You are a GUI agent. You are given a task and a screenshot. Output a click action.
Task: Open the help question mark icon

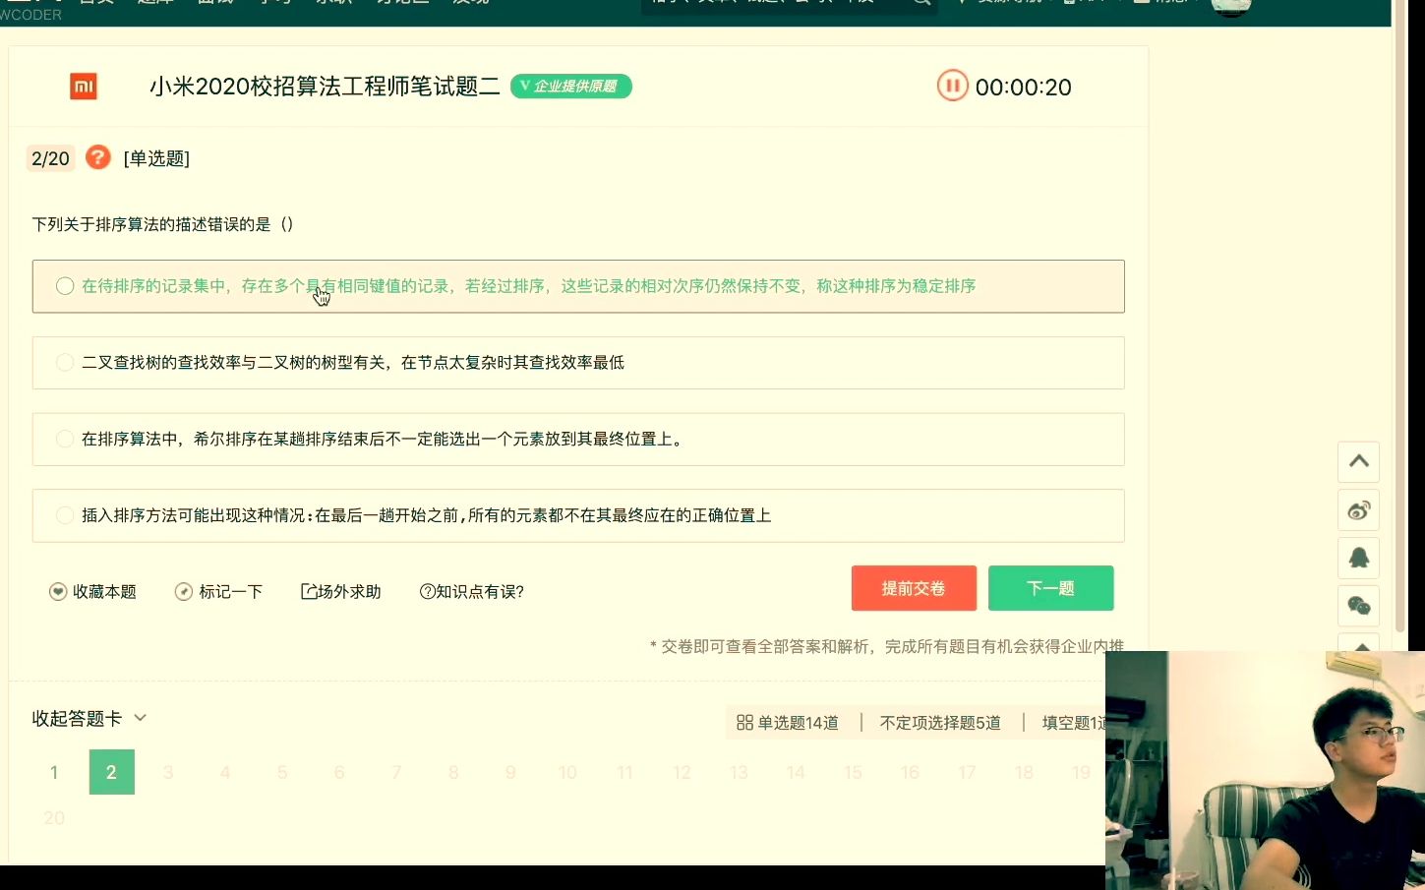(x=97, y=158)
